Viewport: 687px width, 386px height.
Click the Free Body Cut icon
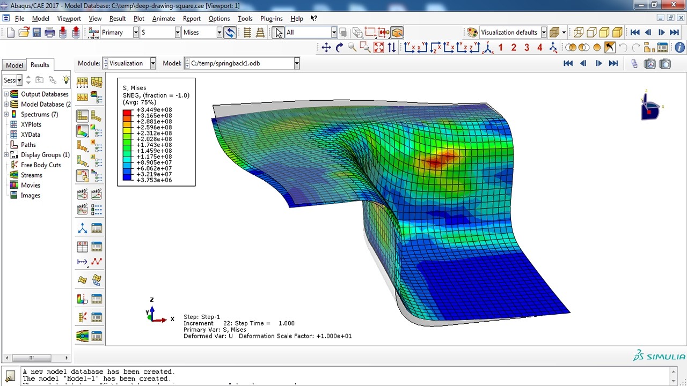(82, 317)
